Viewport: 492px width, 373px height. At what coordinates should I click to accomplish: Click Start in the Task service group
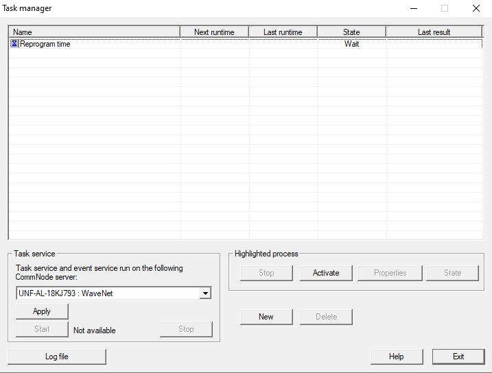coord(42,329)
